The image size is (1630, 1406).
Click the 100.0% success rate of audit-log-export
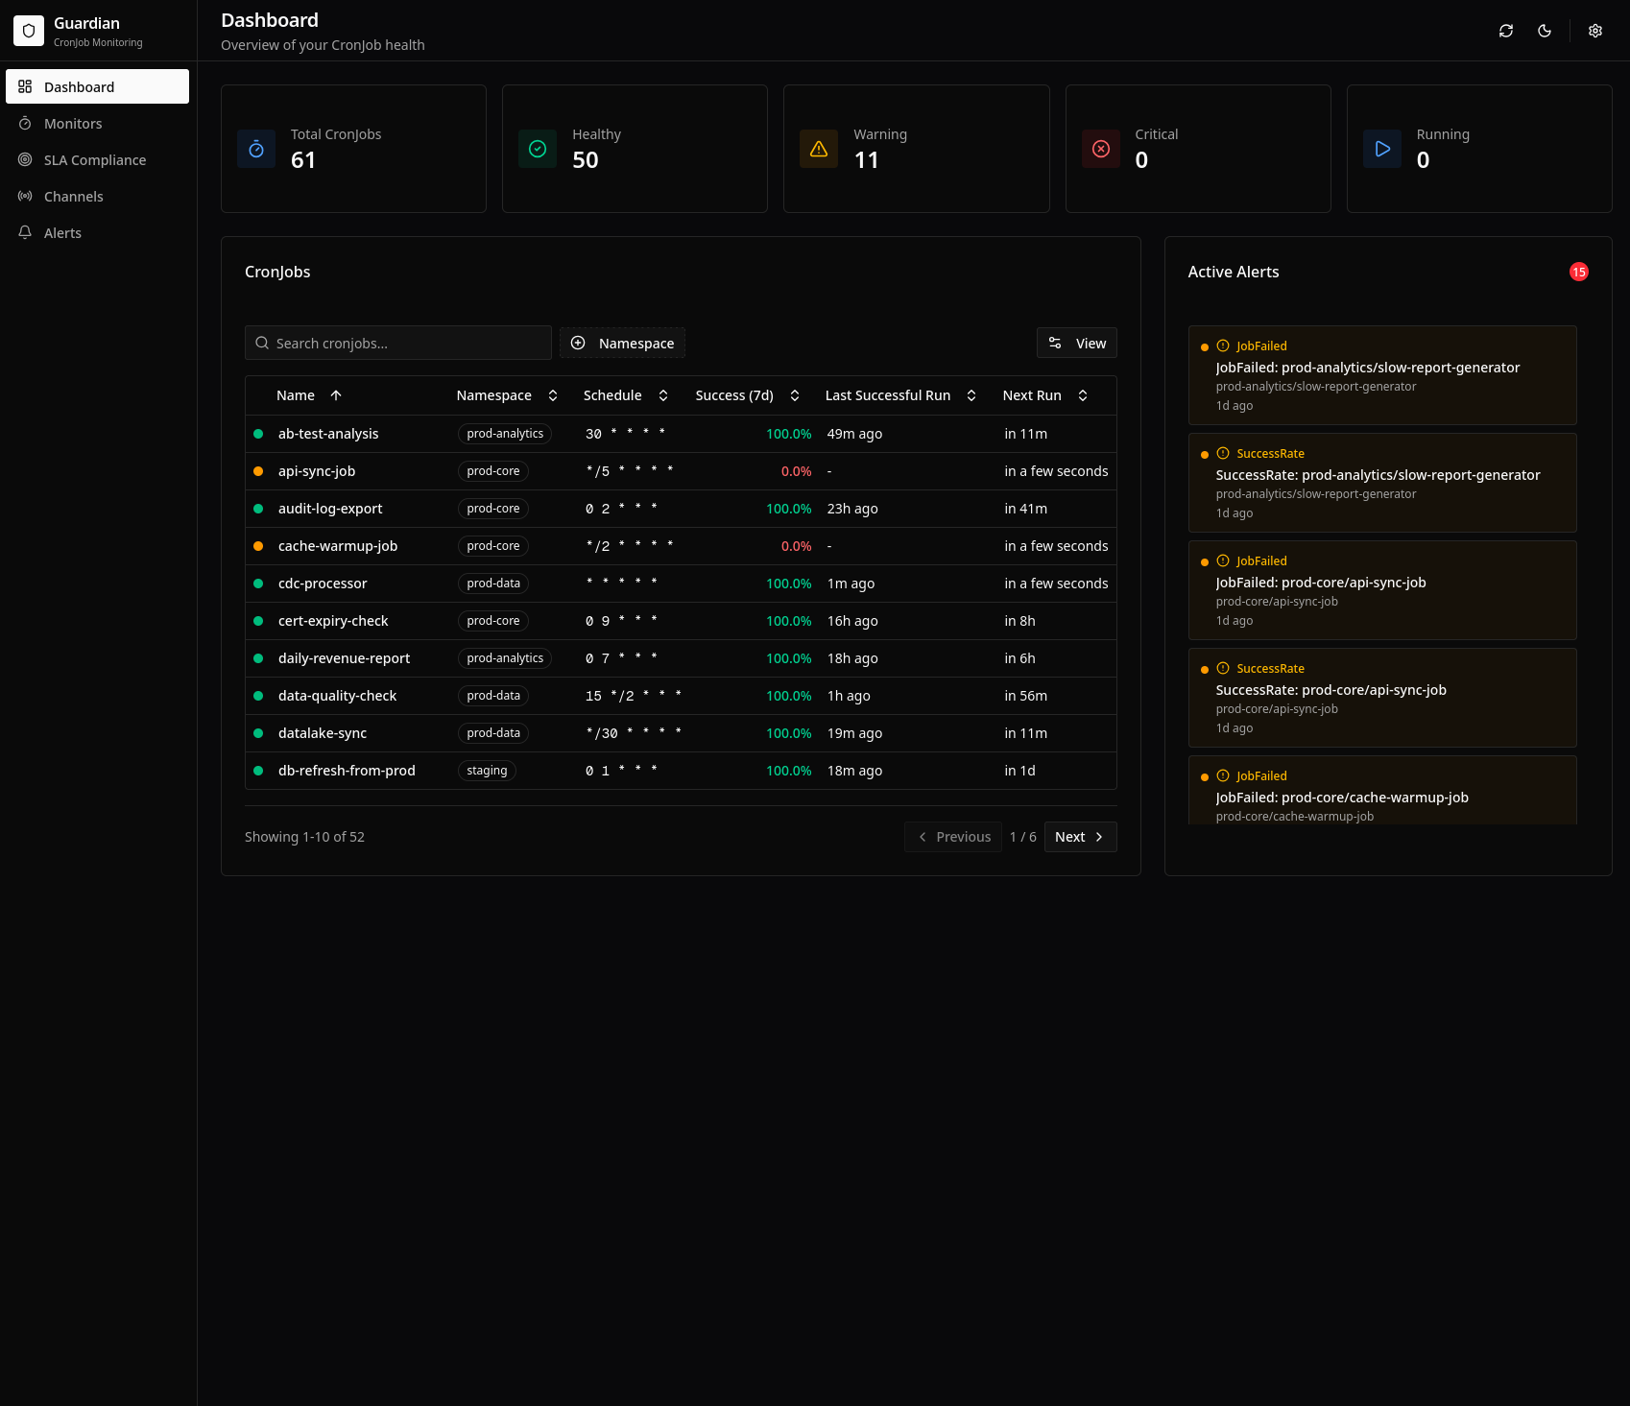788,508
